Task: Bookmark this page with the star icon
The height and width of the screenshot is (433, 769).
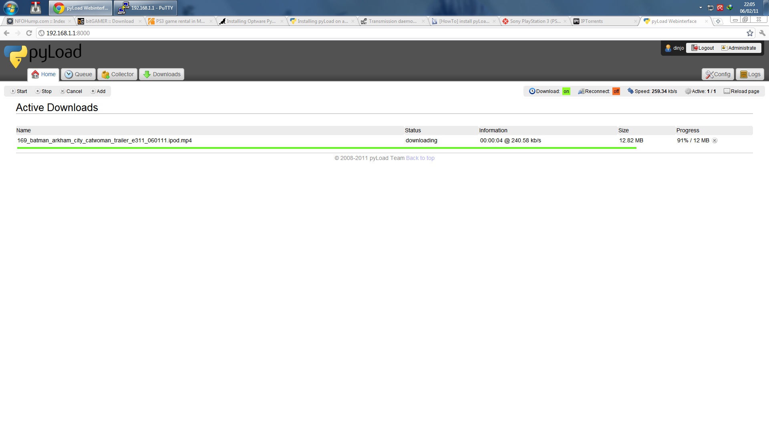Action: coord(750,33)
